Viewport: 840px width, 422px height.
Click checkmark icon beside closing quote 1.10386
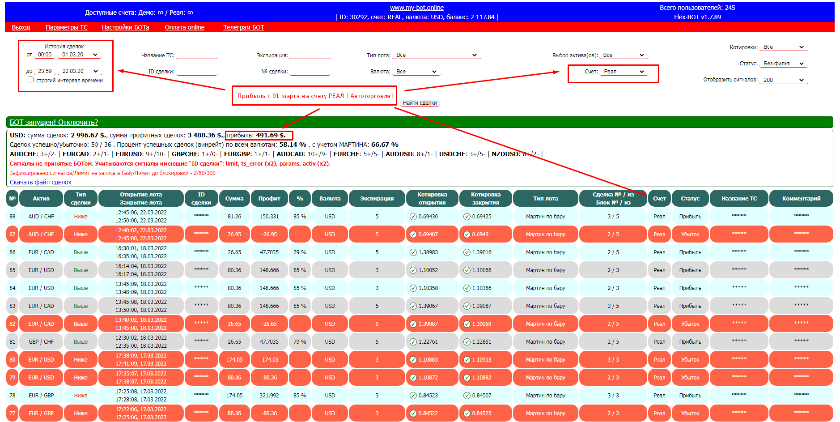pos(467,288)
